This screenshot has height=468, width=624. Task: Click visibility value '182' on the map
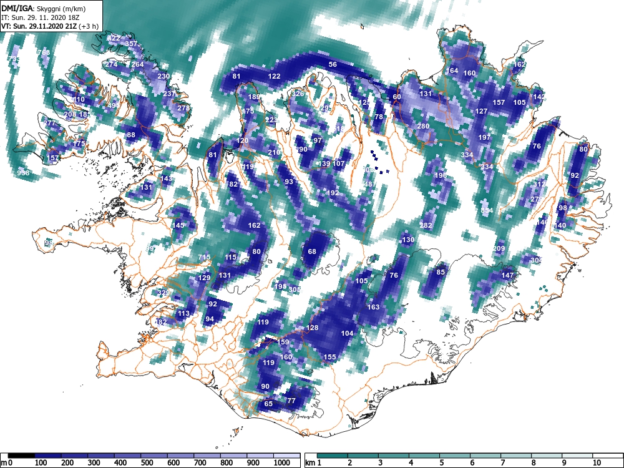click(x=161, y=322)
